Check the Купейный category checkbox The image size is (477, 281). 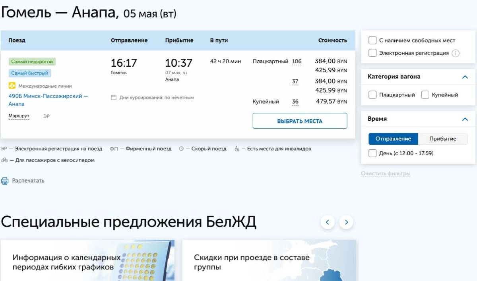coord(425,95)
